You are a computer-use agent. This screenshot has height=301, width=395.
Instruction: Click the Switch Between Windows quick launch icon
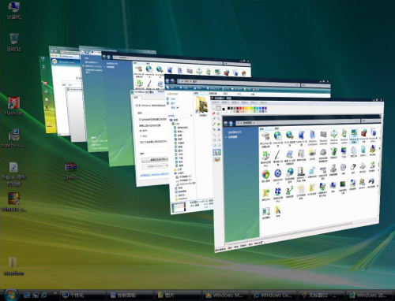[36, 295]
